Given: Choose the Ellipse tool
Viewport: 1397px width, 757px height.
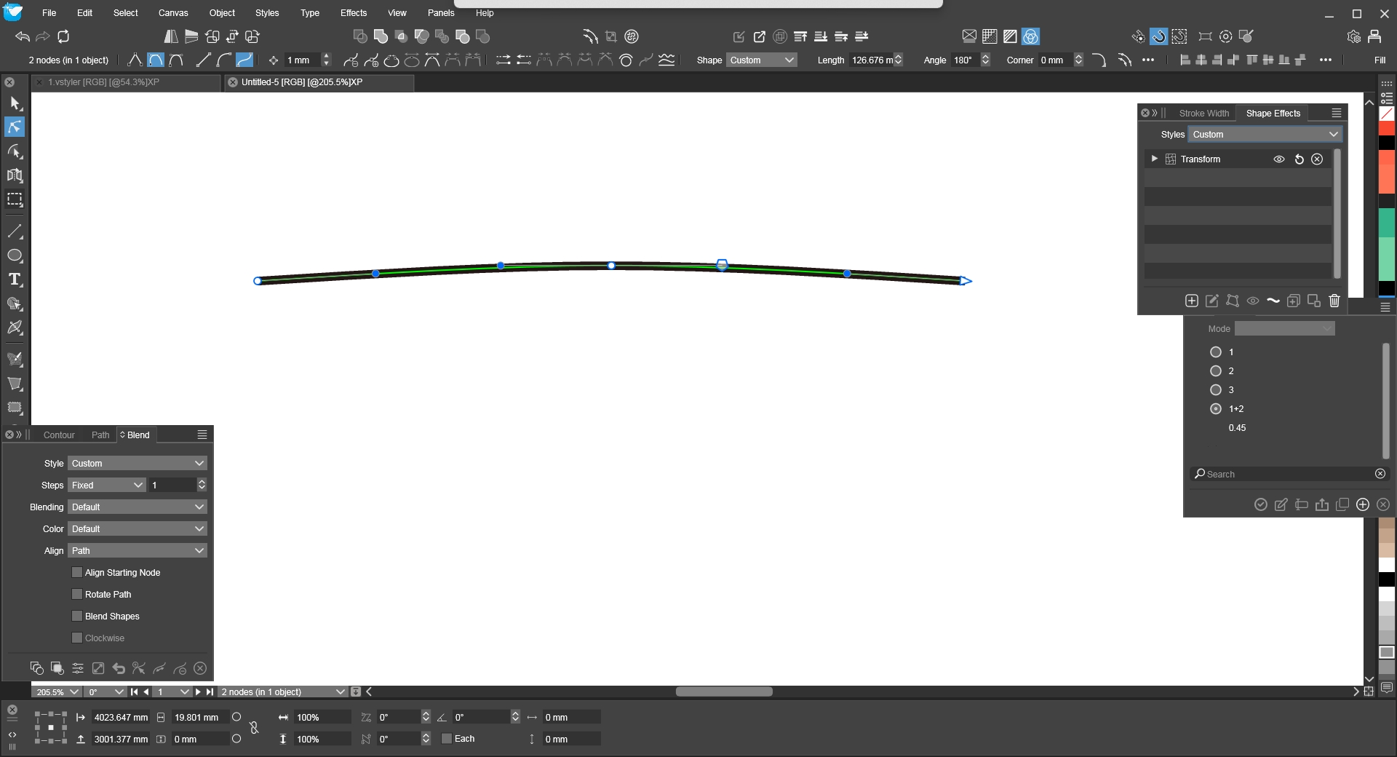Looking at the screenshot, I should coord(15,255).
